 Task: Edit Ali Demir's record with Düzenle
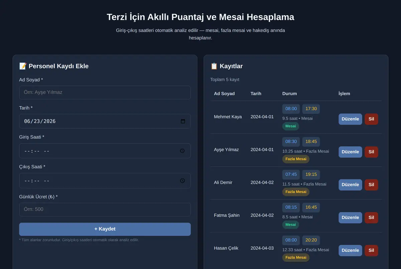[x=350, y=185]
